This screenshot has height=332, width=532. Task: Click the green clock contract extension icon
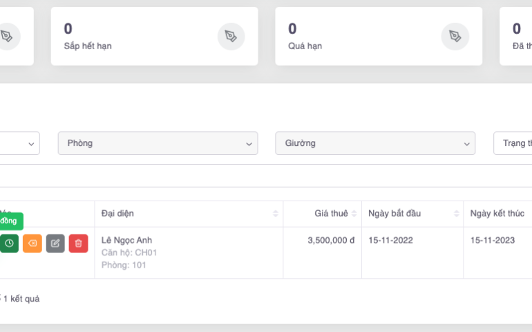point(9,243)
